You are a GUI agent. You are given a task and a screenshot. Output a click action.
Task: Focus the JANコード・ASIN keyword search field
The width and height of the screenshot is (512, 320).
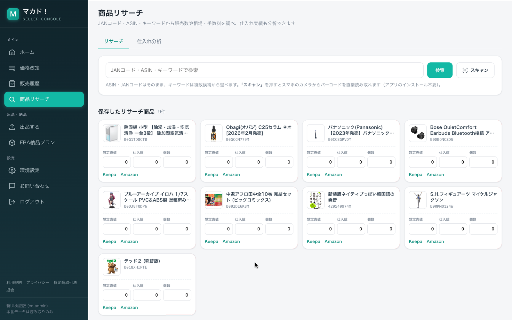coord(265,70)
